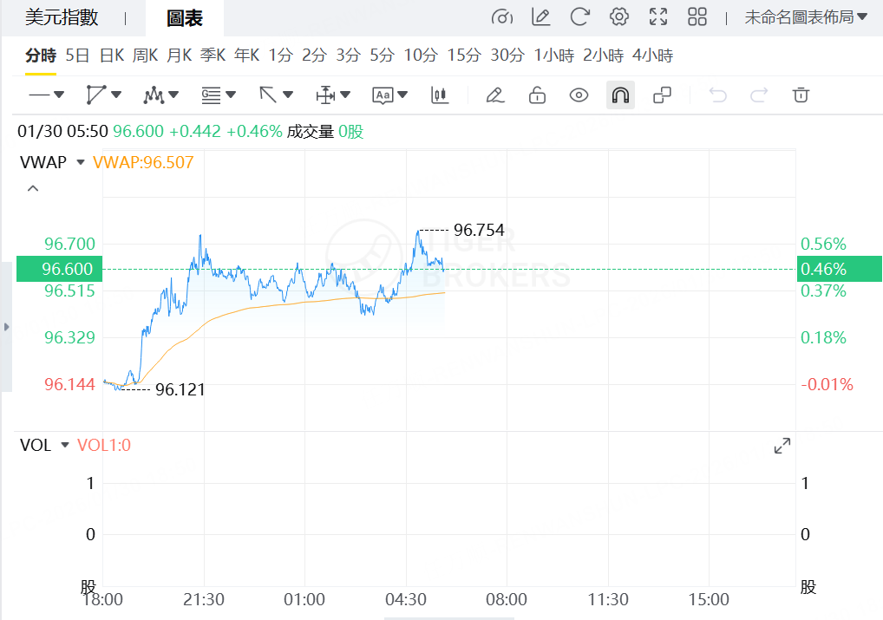The width and height of the screenshot is (883, 620).
Task: Click the link drawings icon
Action: pos(662,95)
